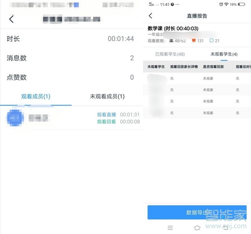Switch to 未观看成员(1) tab
This screenshot has width=251, height=234.
pos(107,97)
